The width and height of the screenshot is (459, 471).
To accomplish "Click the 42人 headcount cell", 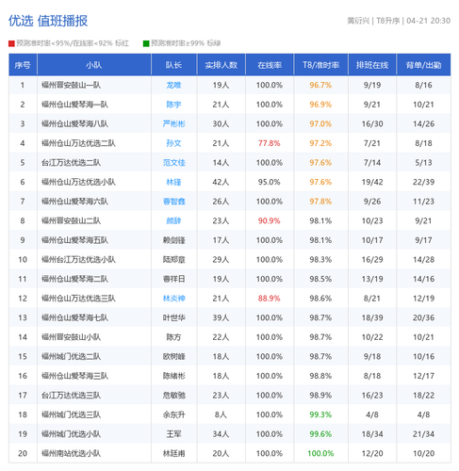I will tap(221, 182).
